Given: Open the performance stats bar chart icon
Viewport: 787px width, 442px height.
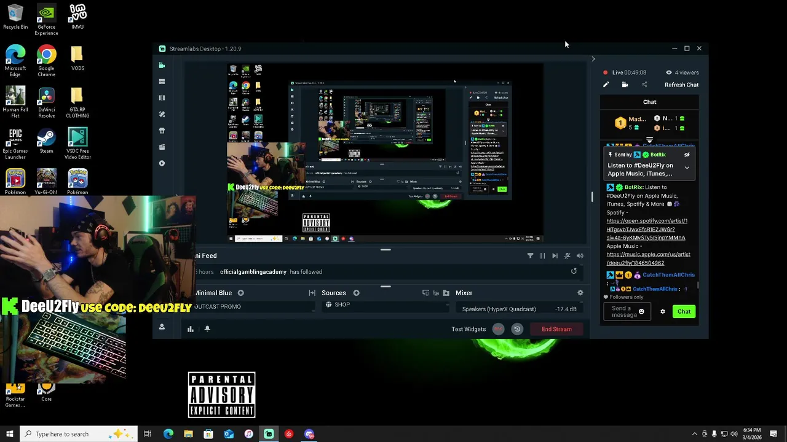Looking at the screenshot, I should 191,329.
